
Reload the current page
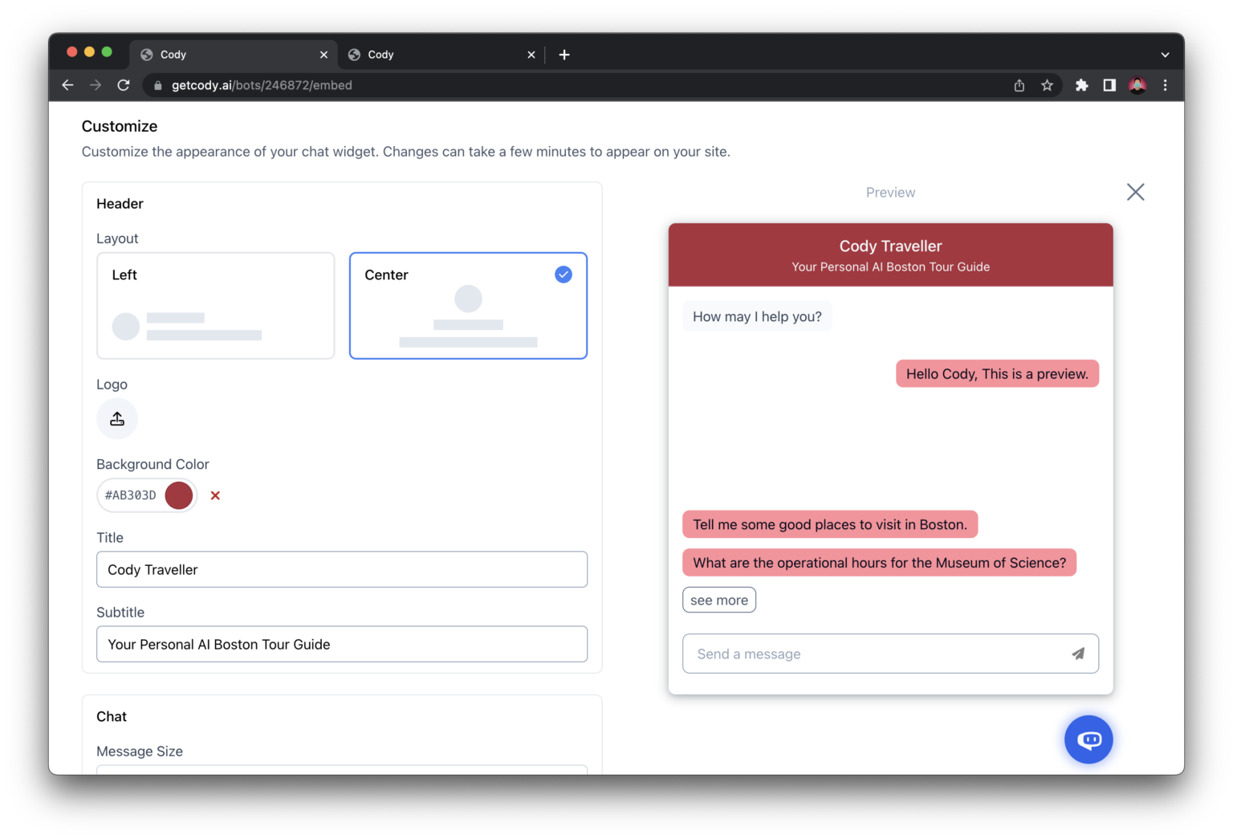[x=124, y=84]
